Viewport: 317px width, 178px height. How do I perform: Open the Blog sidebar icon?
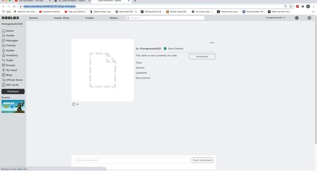pyautogui.click(x=3, y=75)
